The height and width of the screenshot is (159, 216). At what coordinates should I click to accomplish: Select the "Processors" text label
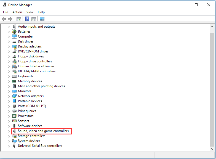[x=26, y=116]
